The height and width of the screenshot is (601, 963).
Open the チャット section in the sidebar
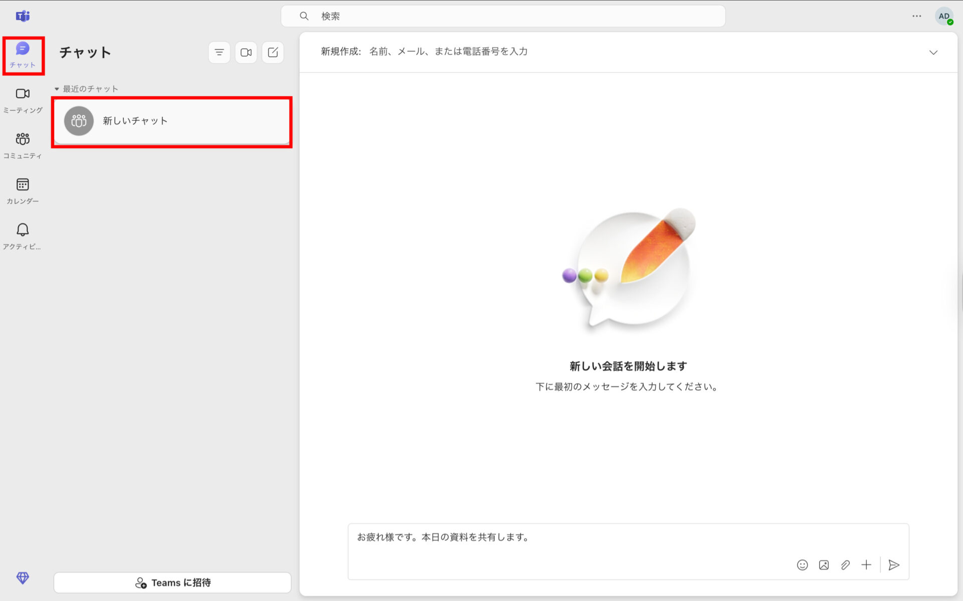(23, 53)
